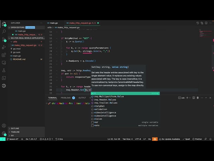Open the file timeline history icon
This screenshot has width=214, height=161.
point(198,23)
